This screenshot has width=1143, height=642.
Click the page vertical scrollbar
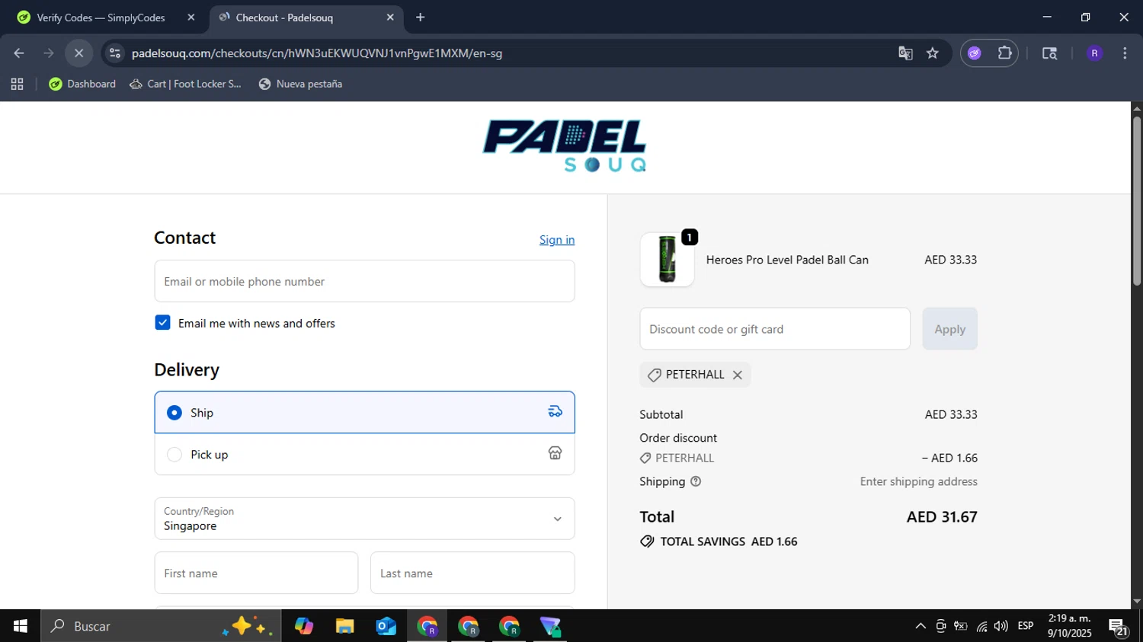coord(1136,202)
